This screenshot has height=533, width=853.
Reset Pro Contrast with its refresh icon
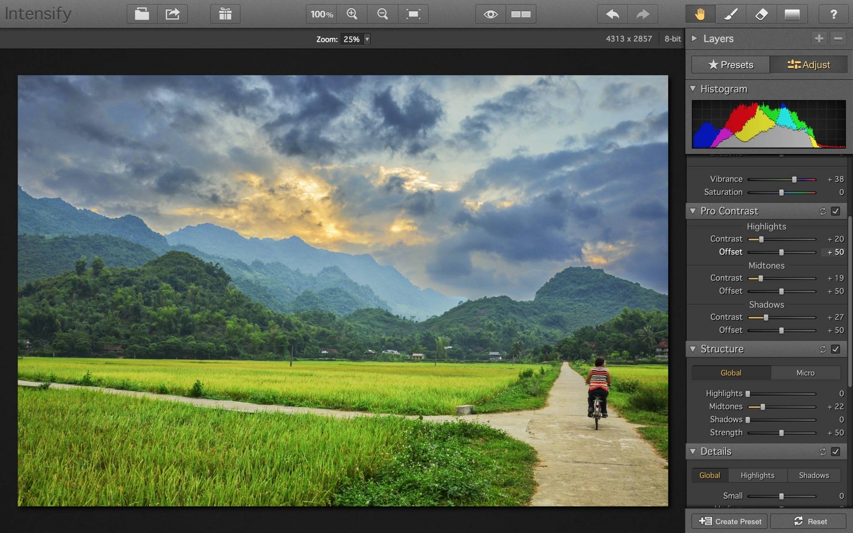coord(823,211)
